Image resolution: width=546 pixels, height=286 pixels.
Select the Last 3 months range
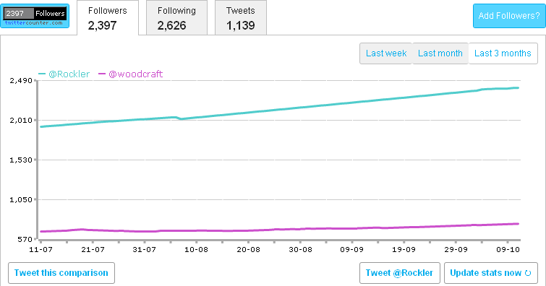click(503, 53)
